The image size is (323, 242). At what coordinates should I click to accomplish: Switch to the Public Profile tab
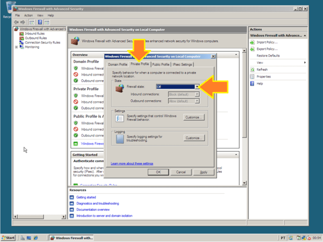161,64
